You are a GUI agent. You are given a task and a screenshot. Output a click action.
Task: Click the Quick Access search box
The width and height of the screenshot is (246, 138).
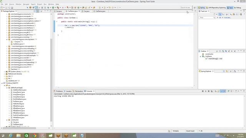[x=186, y=8]
